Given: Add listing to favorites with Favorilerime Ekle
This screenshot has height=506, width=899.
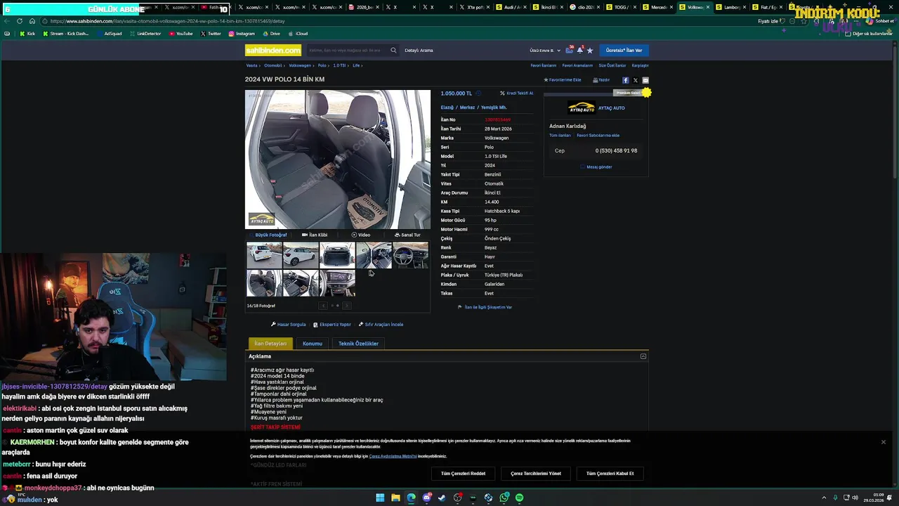Looking at the screenshot, I should (562, 80).
